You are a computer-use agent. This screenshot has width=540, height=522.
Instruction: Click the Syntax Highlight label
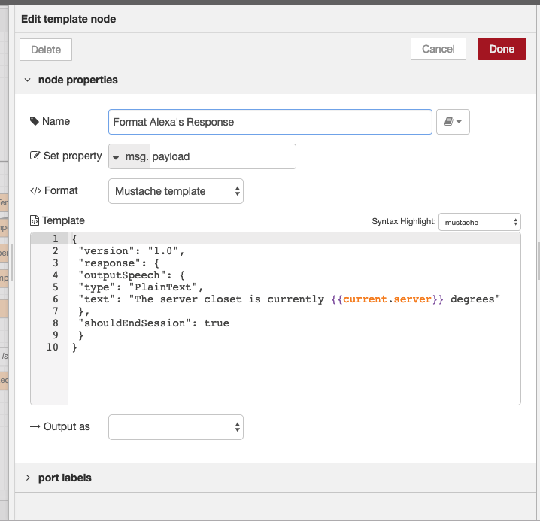(404, 221)
